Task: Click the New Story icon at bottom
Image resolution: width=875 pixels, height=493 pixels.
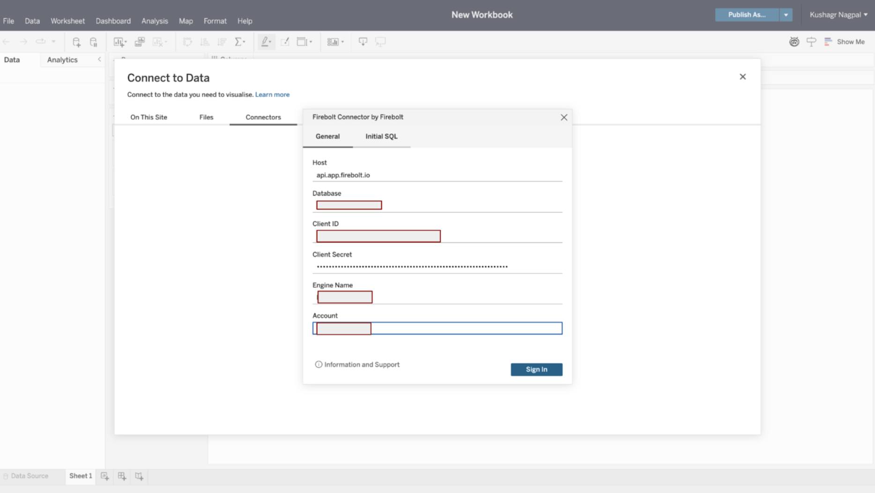Action: (x=139, y=476)
